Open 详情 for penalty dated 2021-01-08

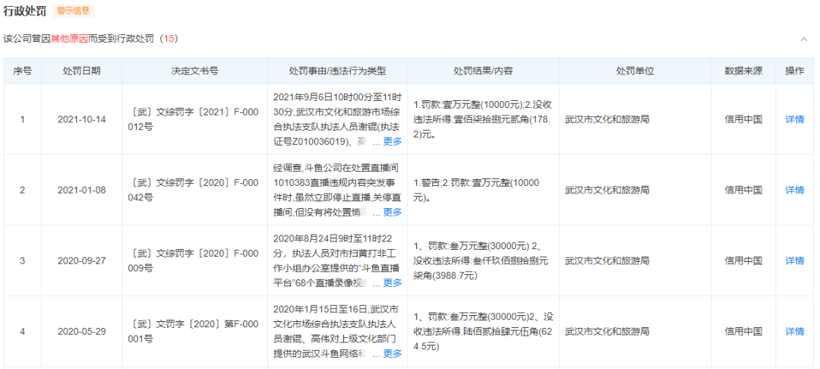(x=794, y=190)
